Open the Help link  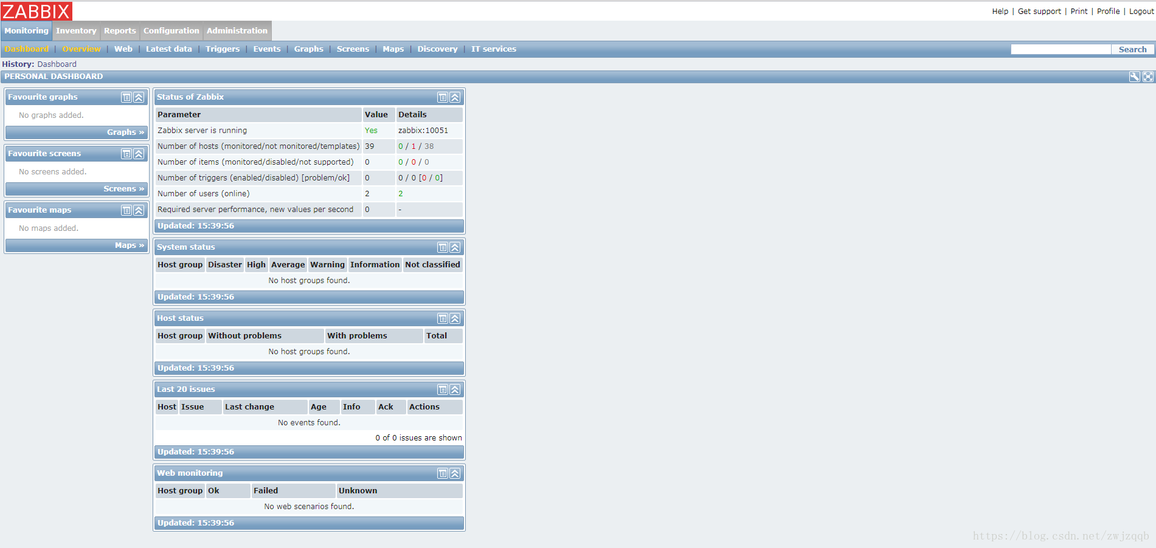pos(1000,11)
